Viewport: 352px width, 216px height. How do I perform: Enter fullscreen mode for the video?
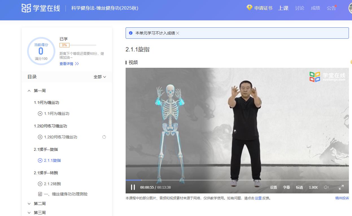point(341,187)
